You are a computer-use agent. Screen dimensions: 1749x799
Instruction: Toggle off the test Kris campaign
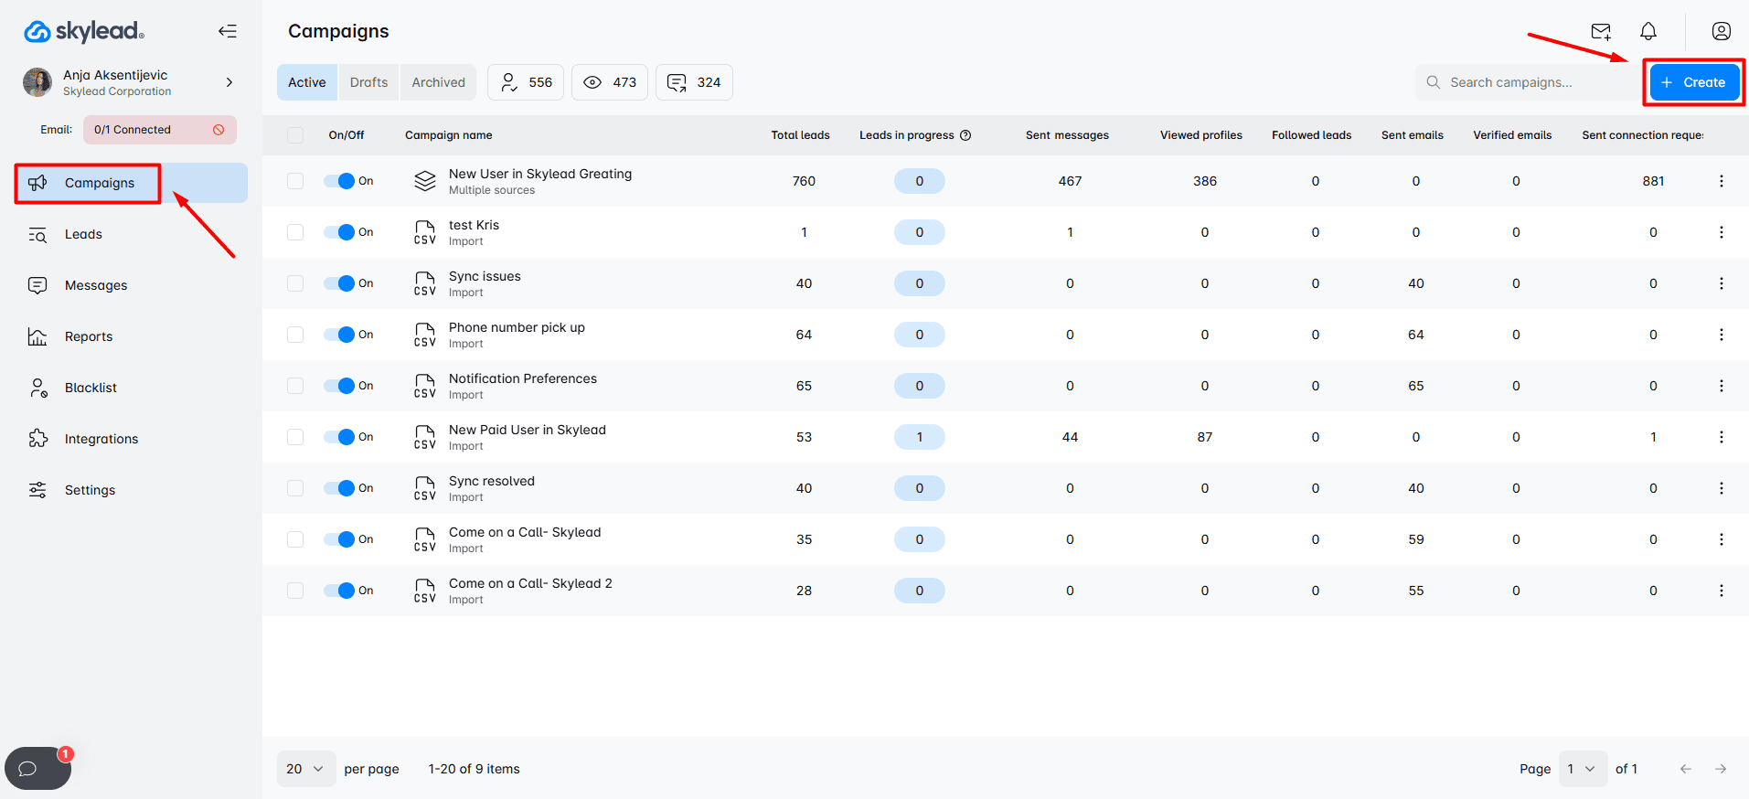pyautogui.click(x=339, y=232)
